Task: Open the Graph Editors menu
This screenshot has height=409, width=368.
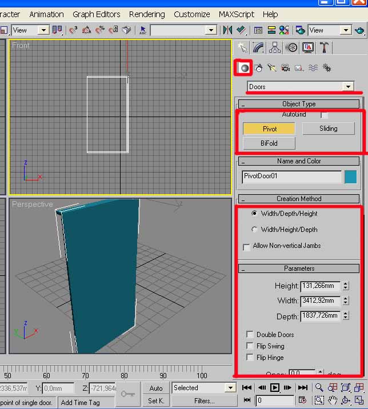Action: [96, 14]
